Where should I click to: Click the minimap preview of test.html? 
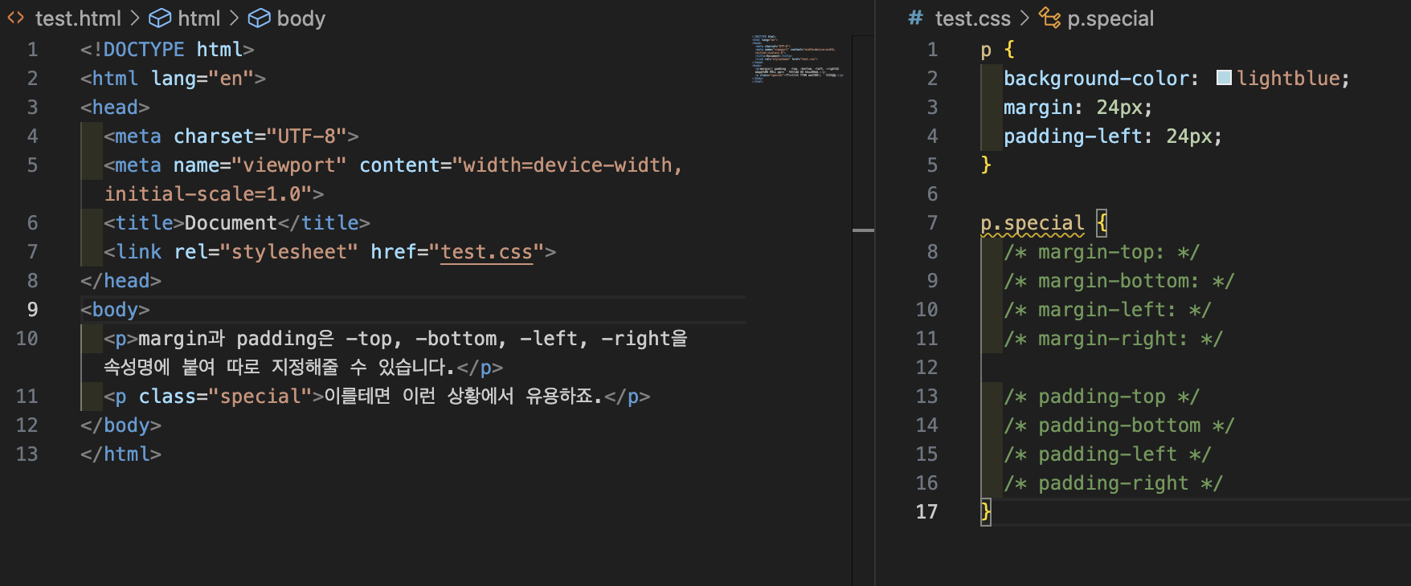[x=796, y=59]
